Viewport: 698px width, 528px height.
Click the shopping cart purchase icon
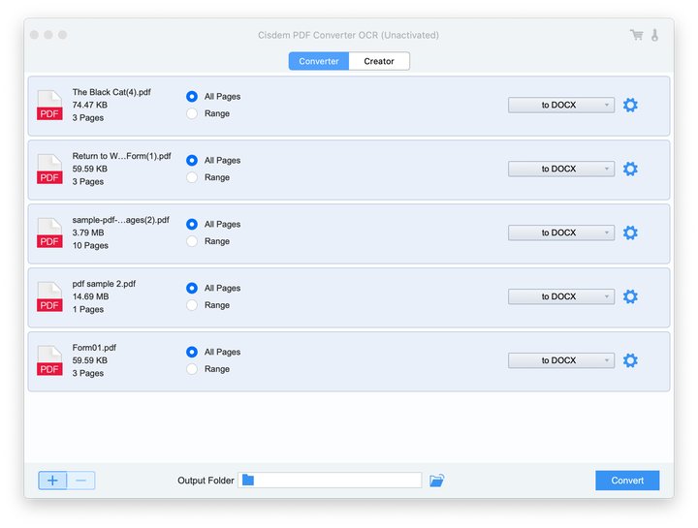pyautogui.click(x=637, y=35)
